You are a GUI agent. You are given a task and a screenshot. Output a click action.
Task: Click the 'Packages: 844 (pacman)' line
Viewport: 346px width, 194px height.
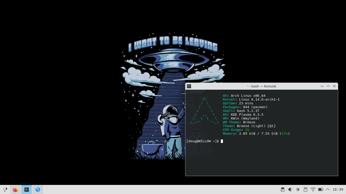tap(245, 107)
